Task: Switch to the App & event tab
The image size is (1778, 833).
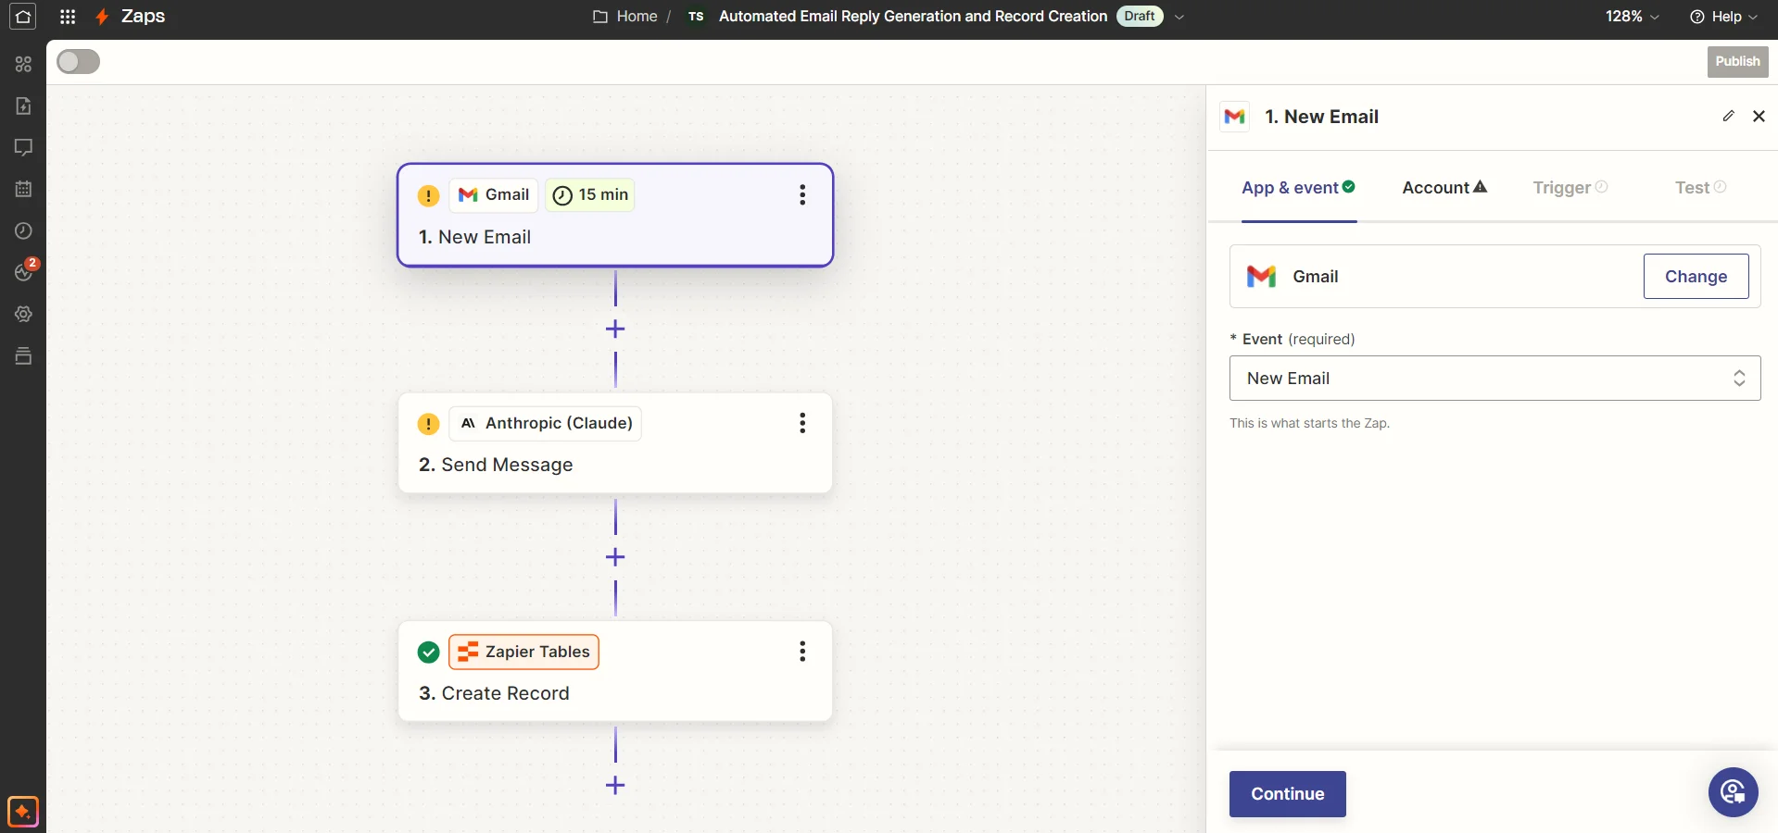Action: pos(1298,188)
